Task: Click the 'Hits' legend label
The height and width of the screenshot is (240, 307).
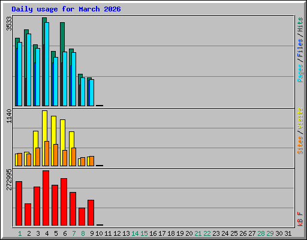Action: point(300,25)
